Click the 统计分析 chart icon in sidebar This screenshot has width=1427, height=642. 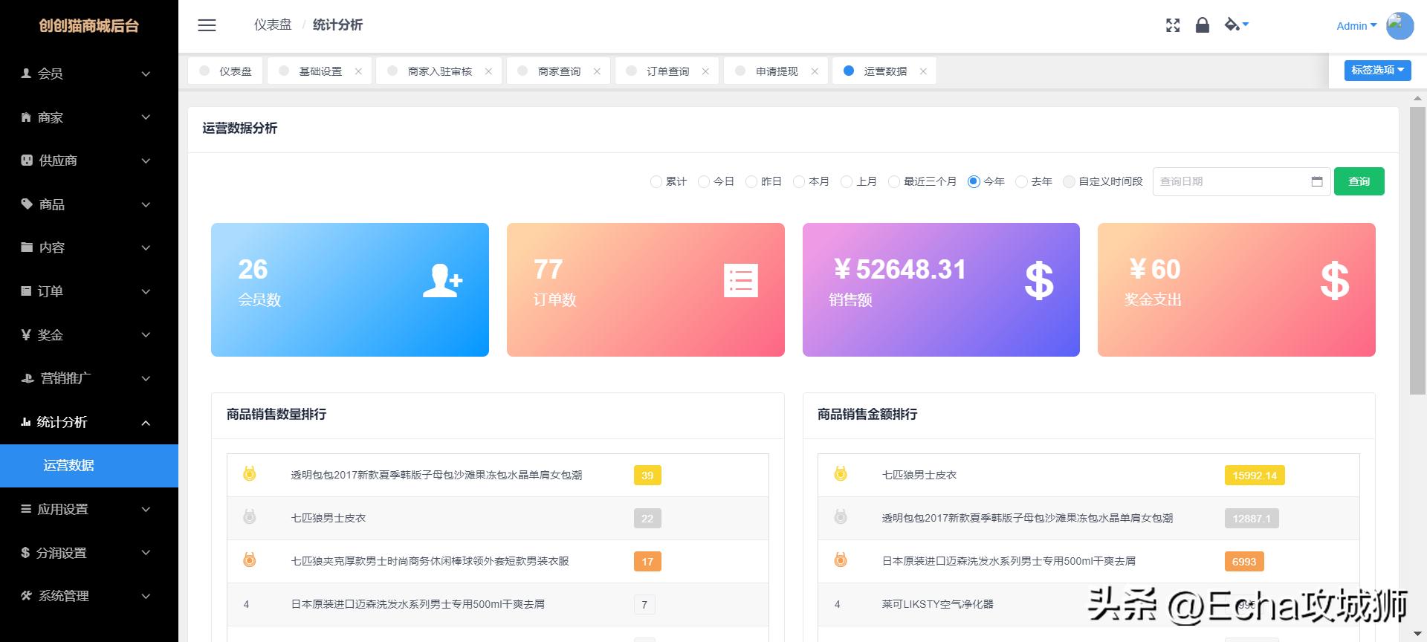pos(26,422)
